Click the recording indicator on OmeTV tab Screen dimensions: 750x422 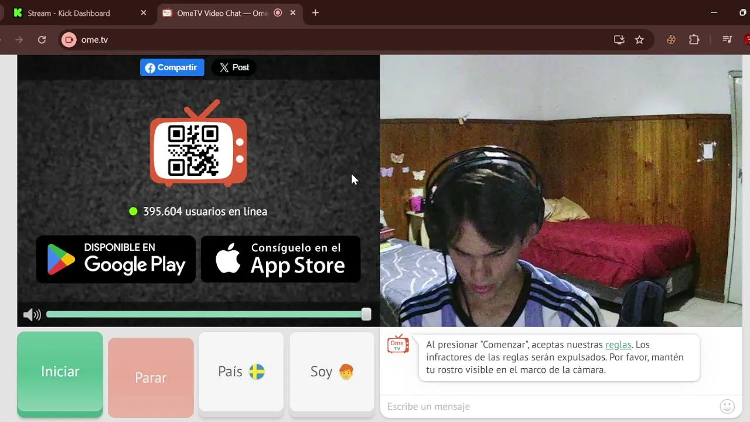tap(278, 13)
